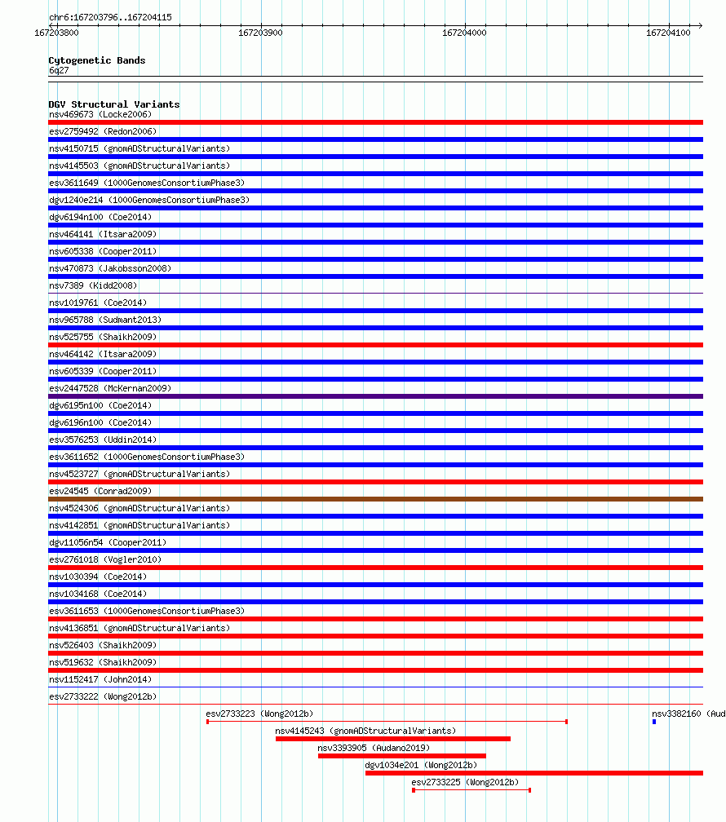Select the esv3576253 (Uddin2014) label
Image resolution: width=726 pixels, height=822 pixels.
[103, 440]
